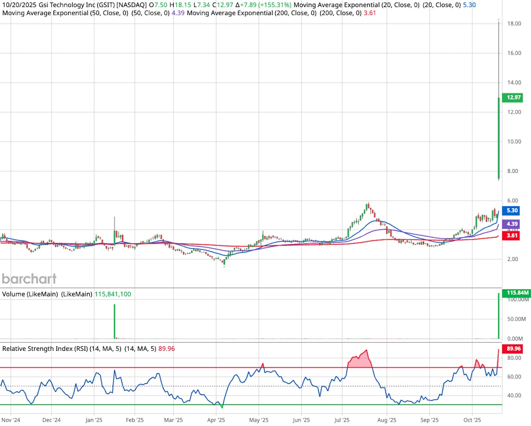Click the red 89.96 RSI value flag
Screen dimensions: 531x426
point(513,349)
